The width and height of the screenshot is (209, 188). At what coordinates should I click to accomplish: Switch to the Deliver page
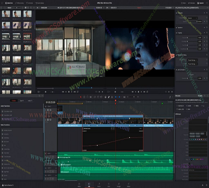[x=129, y=185]
